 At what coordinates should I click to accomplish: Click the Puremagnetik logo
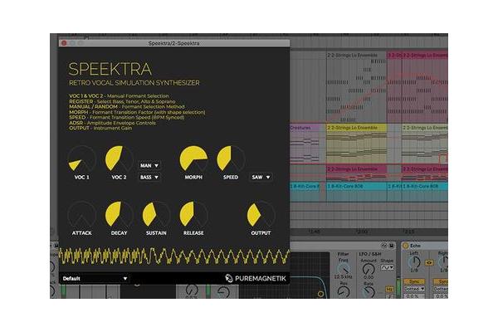(x=256, y=278)
